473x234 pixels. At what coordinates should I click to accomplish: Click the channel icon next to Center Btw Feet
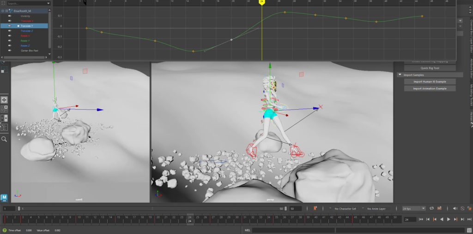pos(10,51)
